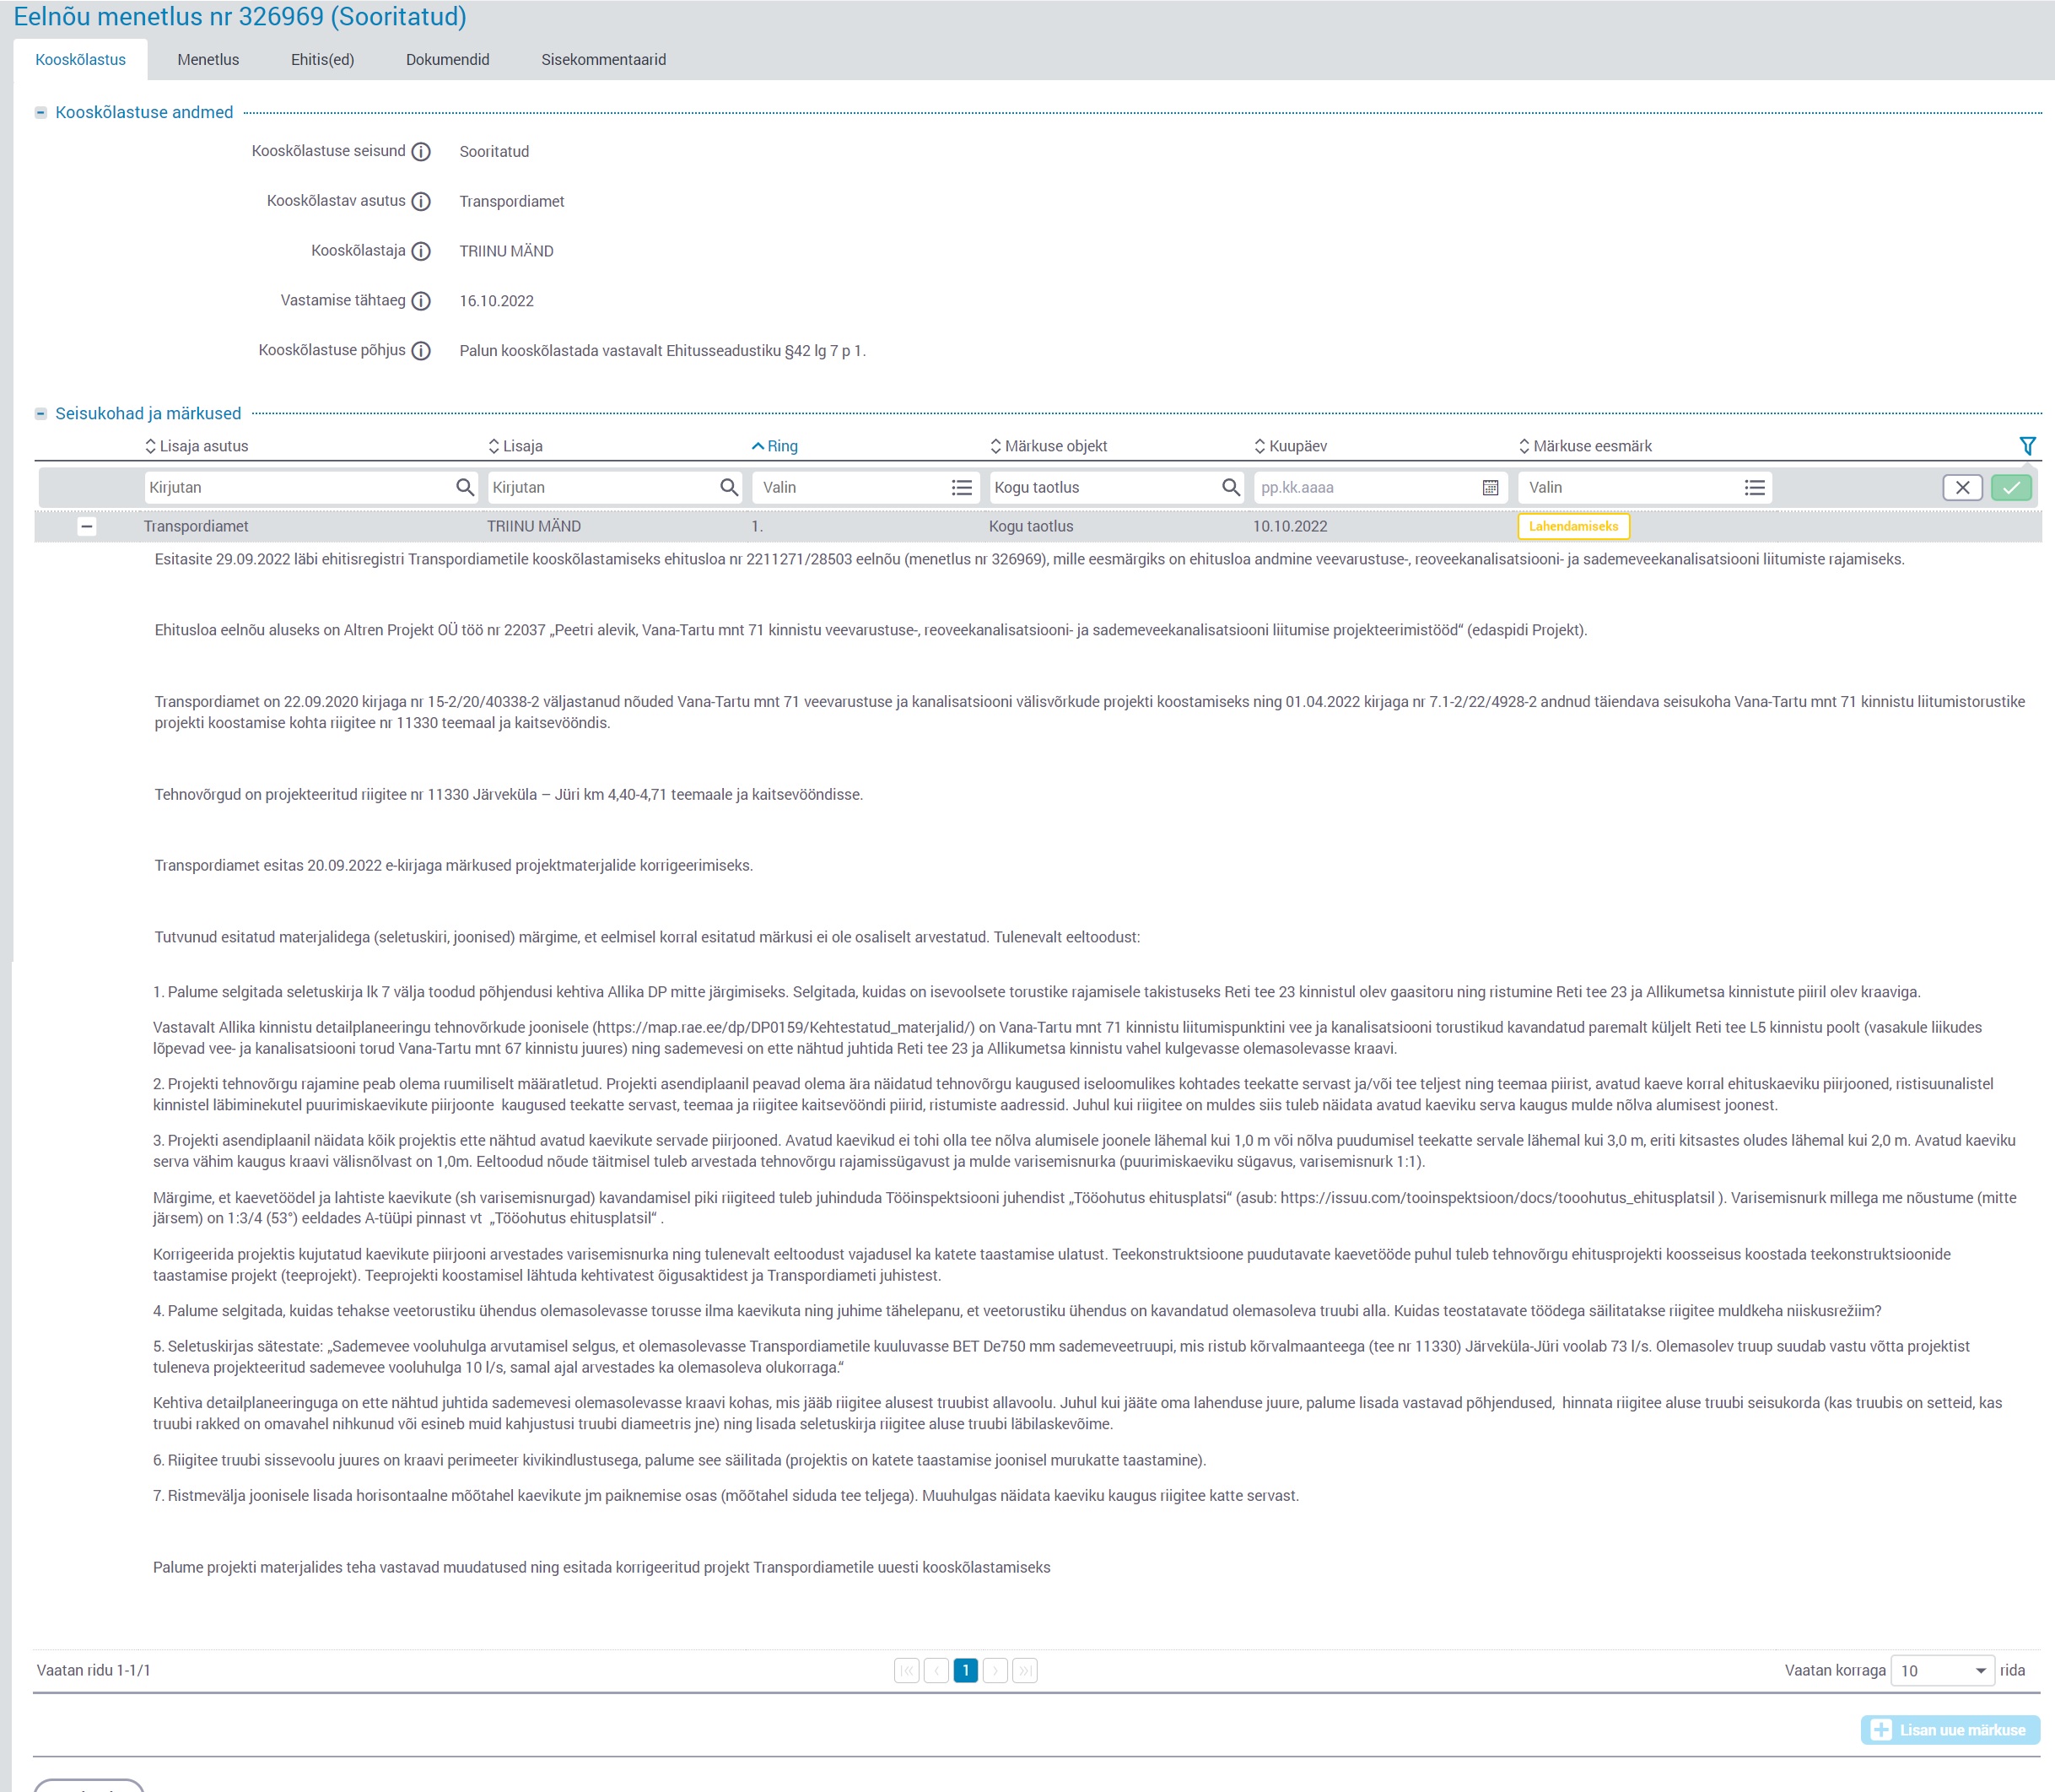Click search icon in Lisaja asutus filter
Screen dimensions: 2055x1792
coord(465,487)
